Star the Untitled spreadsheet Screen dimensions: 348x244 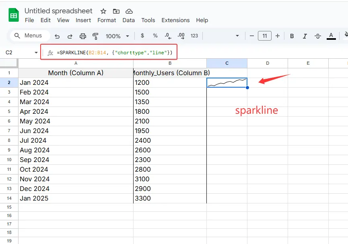103,11
